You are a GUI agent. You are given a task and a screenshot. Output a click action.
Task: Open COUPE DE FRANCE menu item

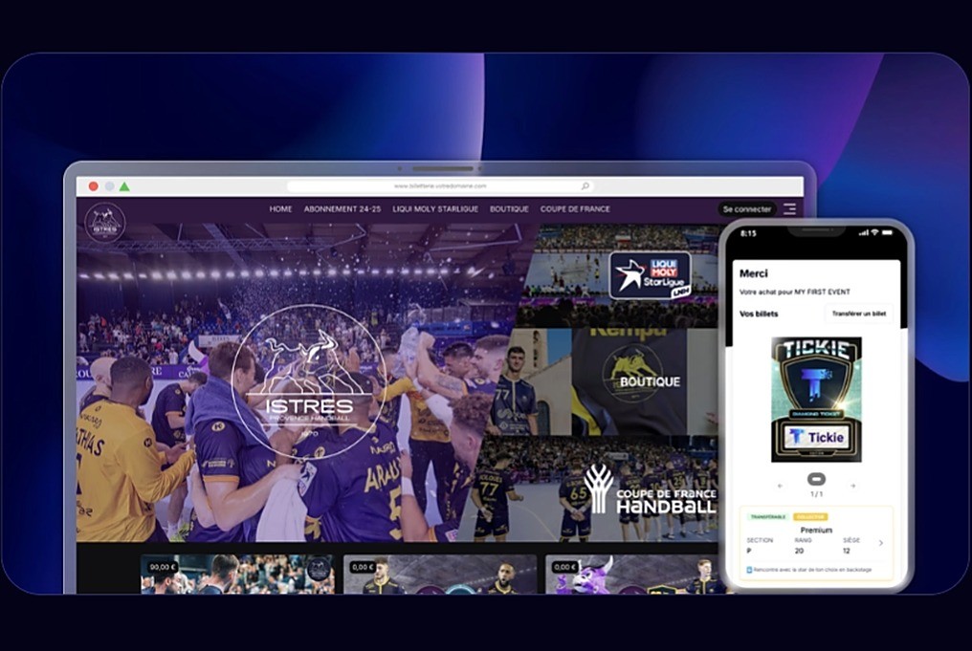(x=575, y=209)
